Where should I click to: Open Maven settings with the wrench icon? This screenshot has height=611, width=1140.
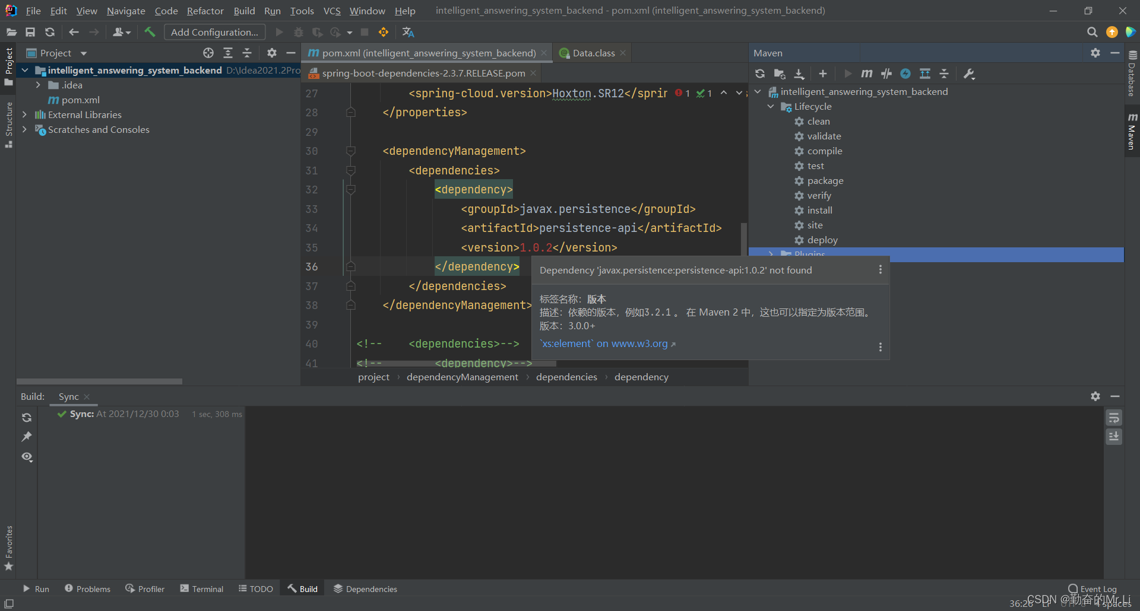(x=968, y=74)
